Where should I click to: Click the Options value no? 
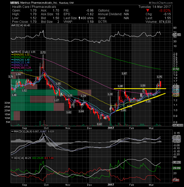coord(127,11)
